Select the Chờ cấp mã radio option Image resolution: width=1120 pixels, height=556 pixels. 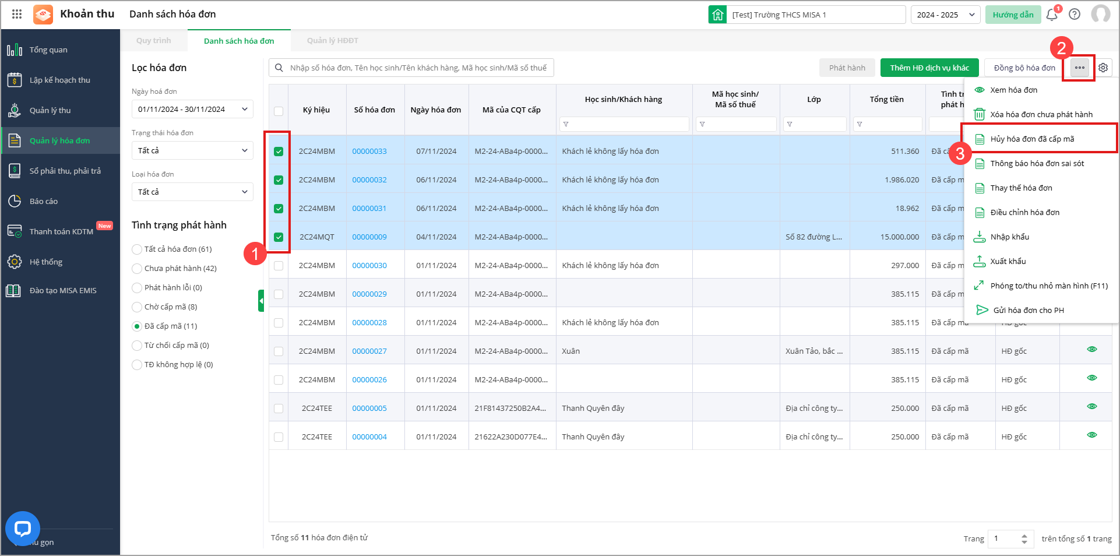(x=137, y=307)
